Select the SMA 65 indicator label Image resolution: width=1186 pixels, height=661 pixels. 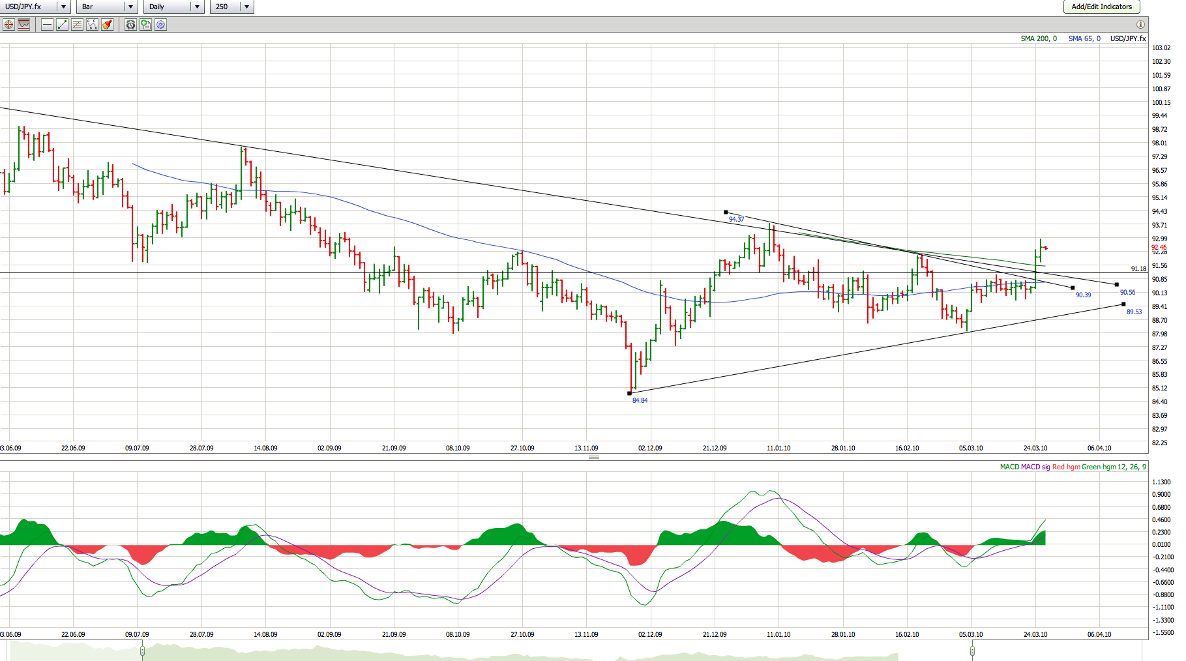point(1084,38)
